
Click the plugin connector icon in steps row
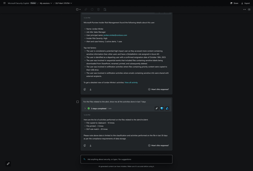[157, 108]
